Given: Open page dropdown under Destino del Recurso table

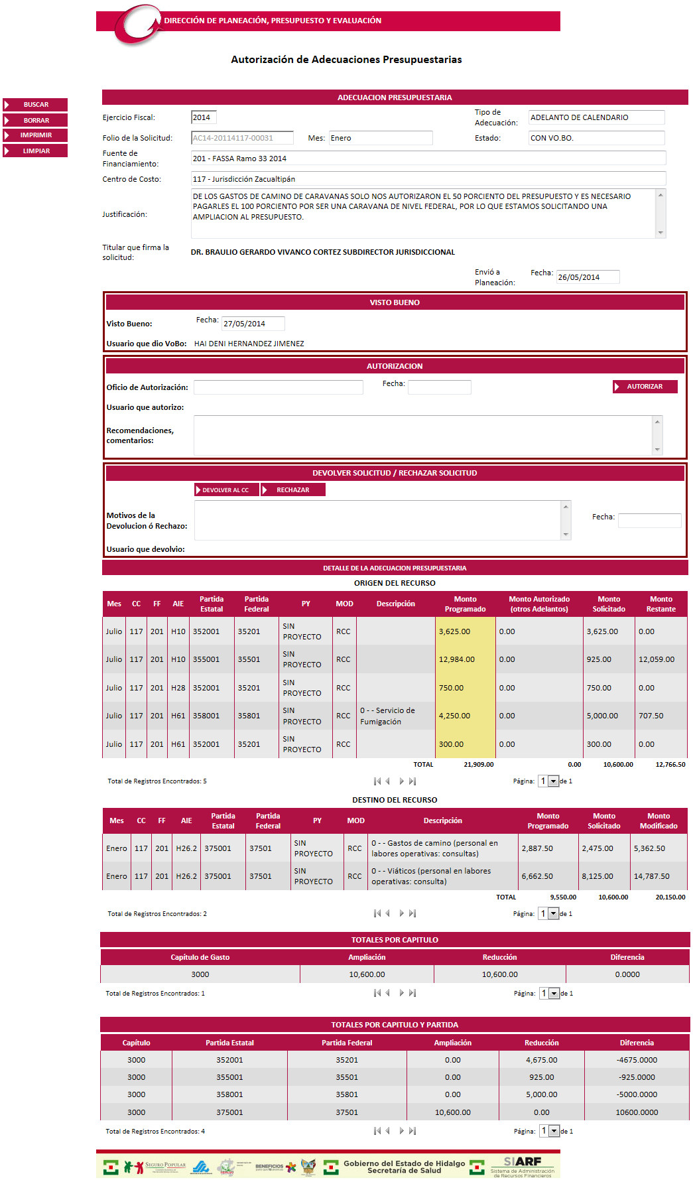Looking at the screenshot, I should 553,913.
